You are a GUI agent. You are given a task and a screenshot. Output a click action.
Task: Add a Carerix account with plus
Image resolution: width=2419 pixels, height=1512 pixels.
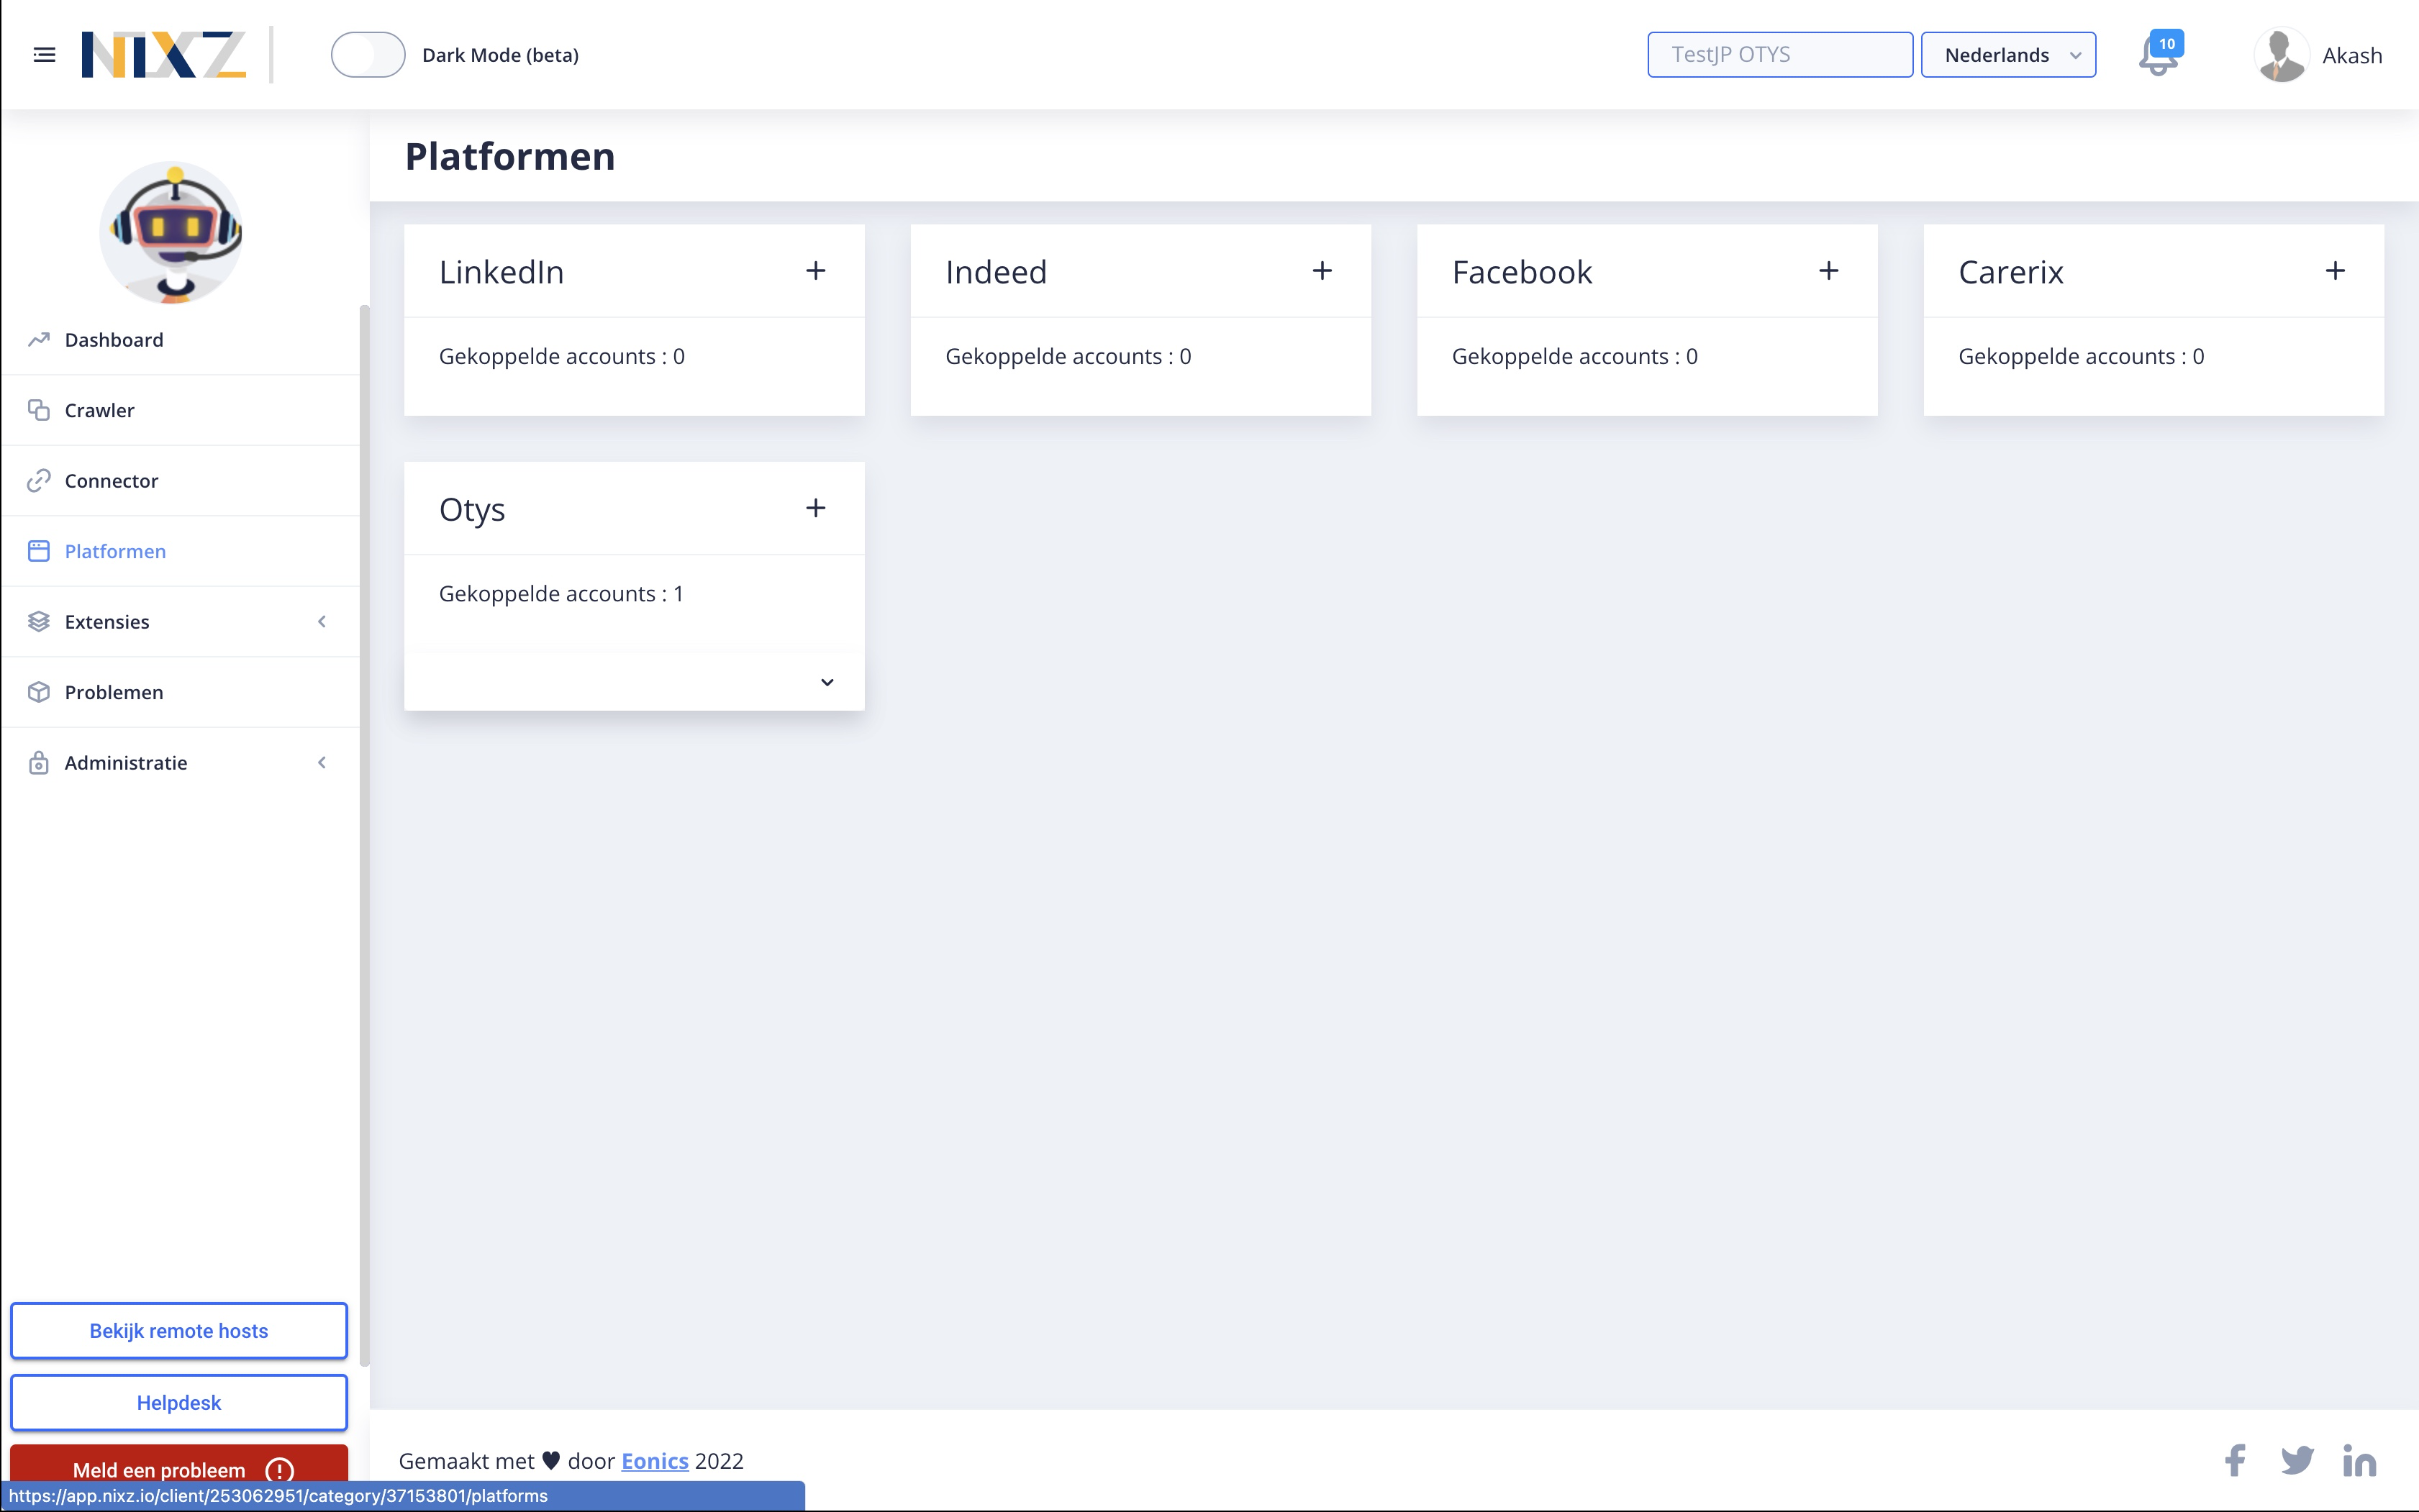2335,271
